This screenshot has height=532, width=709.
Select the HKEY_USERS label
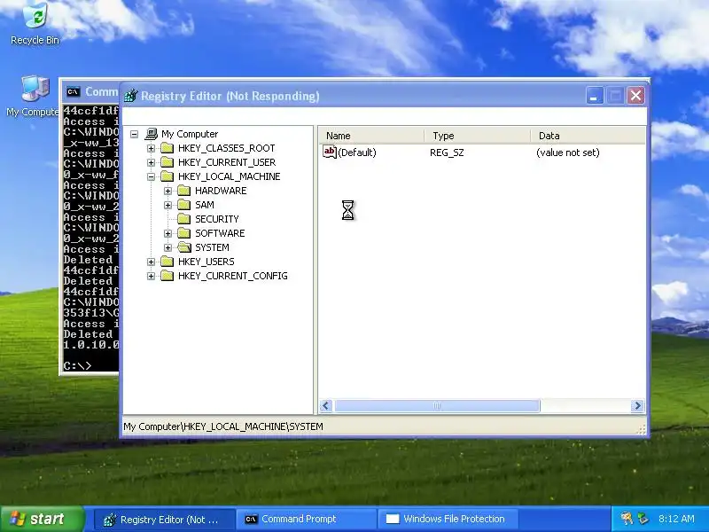206,262
